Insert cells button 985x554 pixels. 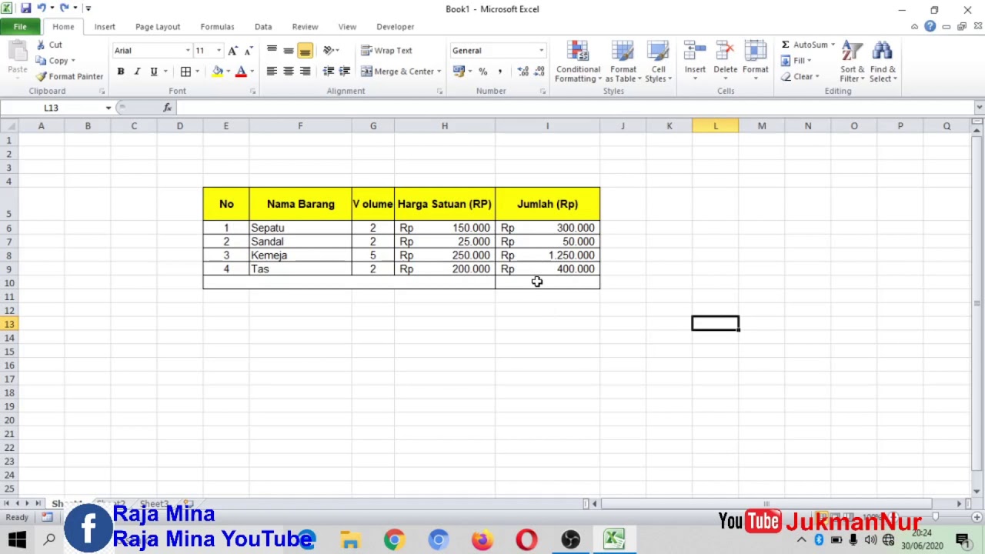coord(695,62)
